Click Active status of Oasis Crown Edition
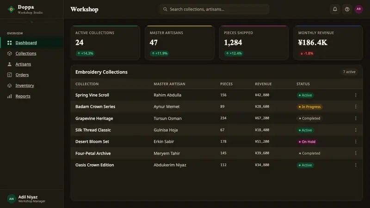Viewport: 370px width, 208px height. pyautogui.click(x=305, y=165)
